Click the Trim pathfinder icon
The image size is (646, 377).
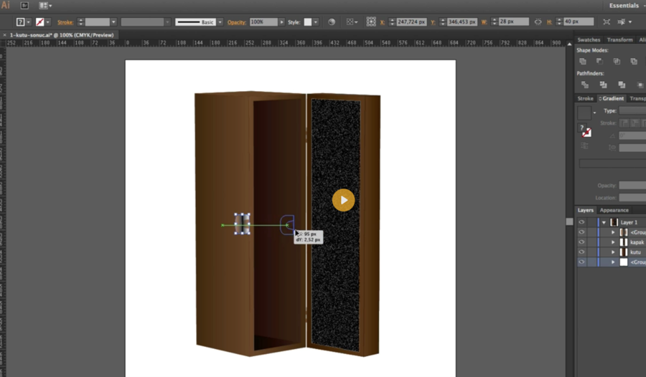[603, 85]
